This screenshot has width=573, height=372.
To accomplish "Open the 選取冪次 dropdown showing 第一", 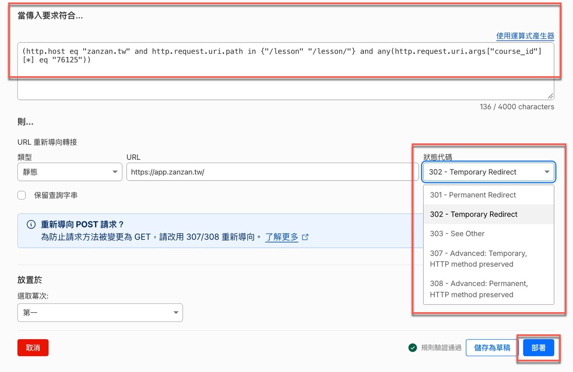I will [100, 313].
